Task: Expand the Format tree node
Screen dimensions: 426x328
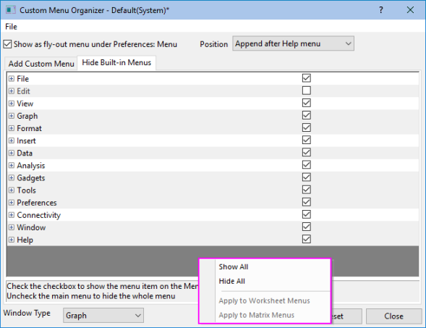Action: pos(11,128)
